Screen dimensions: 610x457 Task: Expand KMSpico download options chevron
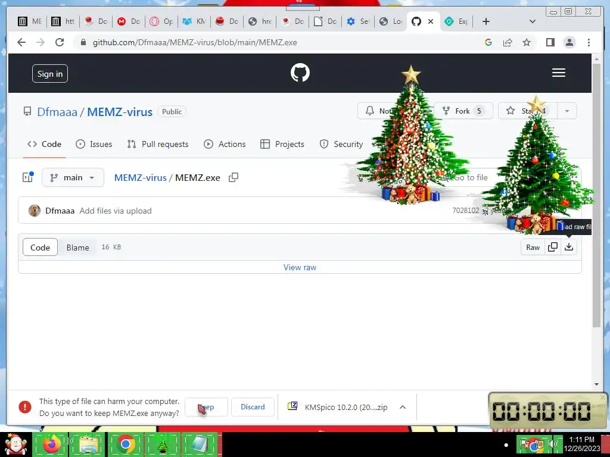click(403, 407)
